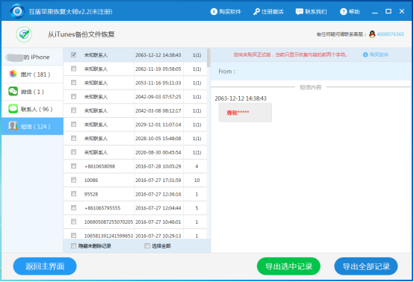Check the 2029-12-01 11:07:14 row checkbox
Screen dimensions: 414x282
pos(74,124)
